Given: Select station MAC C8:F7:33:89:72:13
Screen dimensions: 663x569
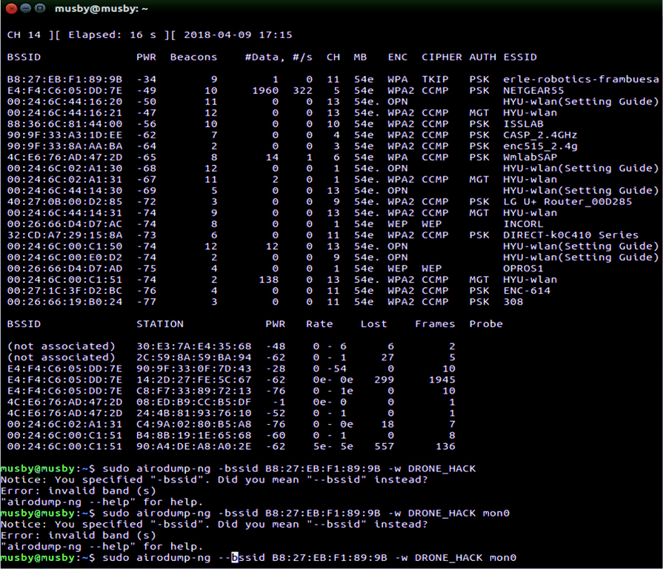Looking at the screenshot, I should 193,391.
